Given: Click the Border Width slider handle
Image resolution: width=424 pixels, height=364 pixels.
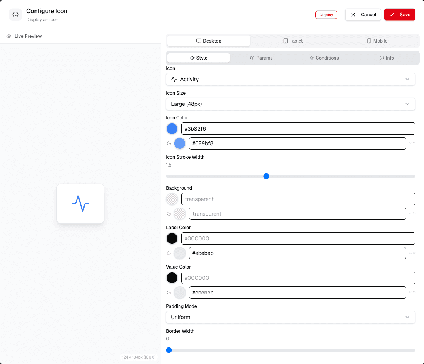Looking at the screenshot, I should 169,350.
